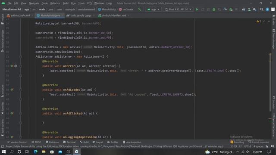Open Build Variants sidebar panel
This screenshot has width=276, height=155.
(x=2, y=127)
